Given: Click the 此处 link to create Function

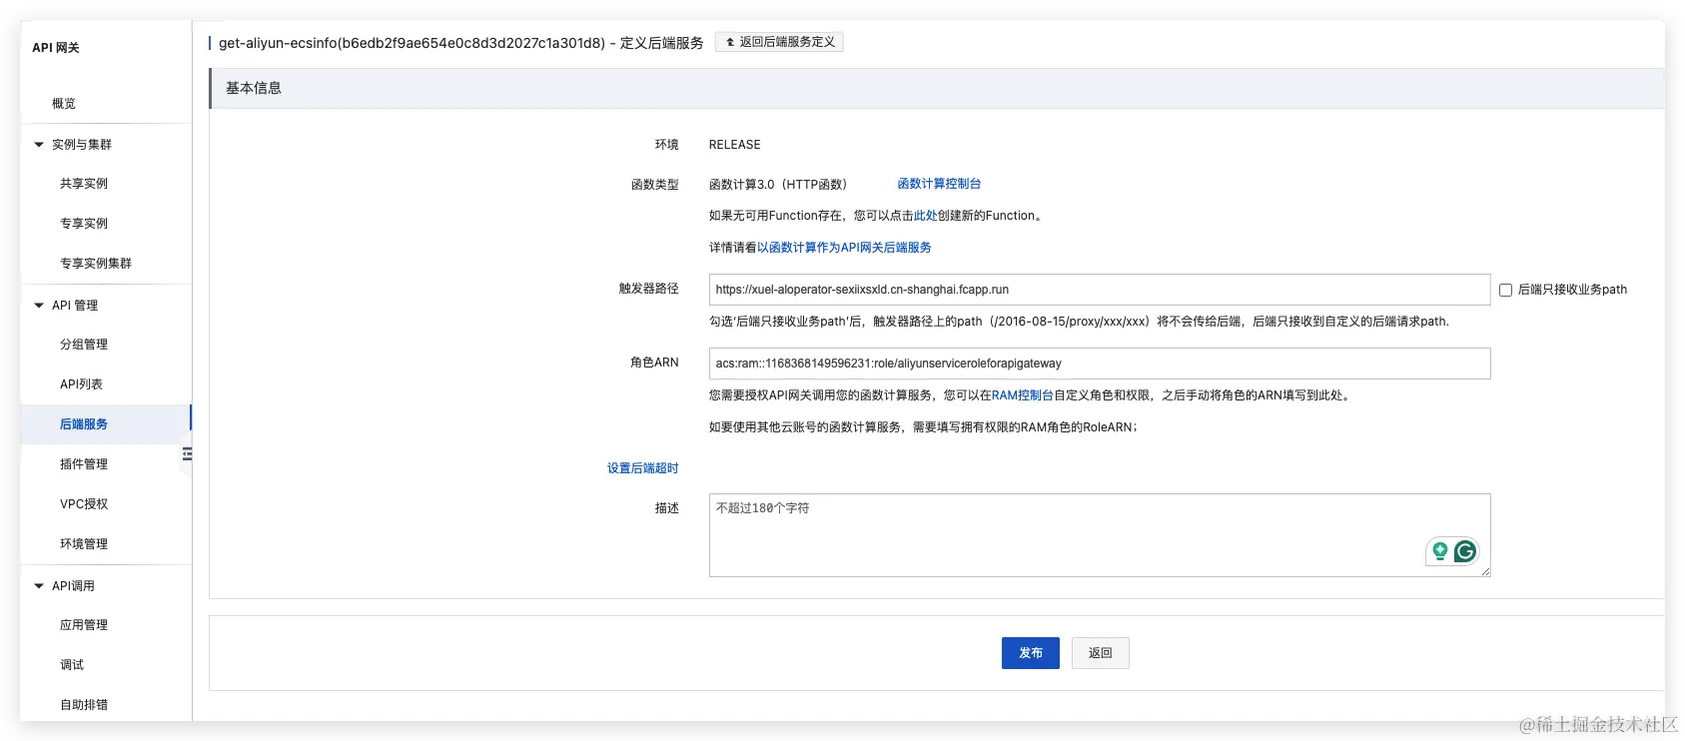Looking at the screenshot, I should coord(926,216).
